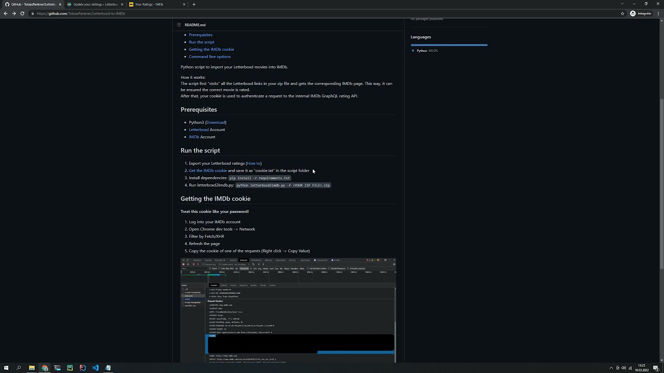Open the volume control tray icon
664x373 pixels.
coord(624,368)
